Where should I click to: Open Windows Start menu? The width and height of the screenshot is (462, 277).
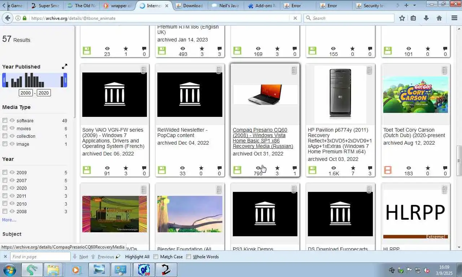[x=10, y=270]
